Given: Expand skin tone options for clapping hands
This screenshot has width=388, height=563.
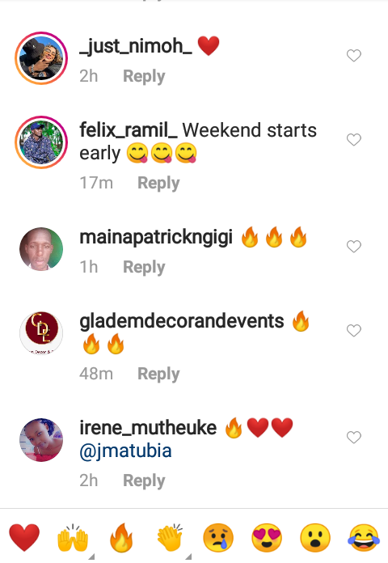Looking at the screenshot, I should [188, 557].
